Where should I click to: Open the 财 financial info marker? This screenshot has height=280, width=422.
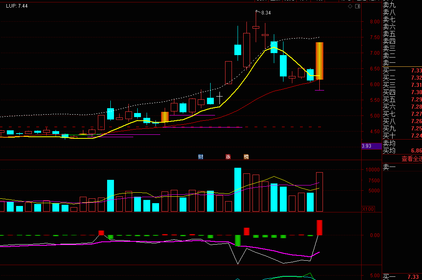pos(201,157)
